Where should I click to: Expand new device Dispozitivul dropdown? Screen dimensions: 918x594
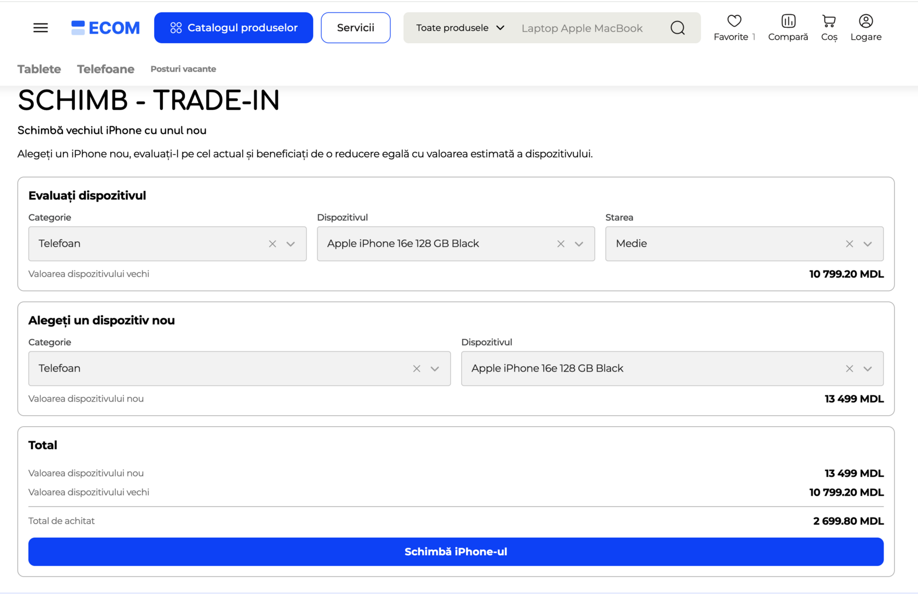pyautogui.click(x=868, y=369)
